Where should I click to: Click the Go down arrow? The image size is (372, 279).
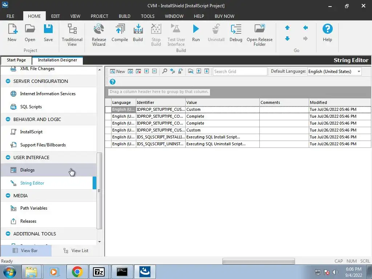[x=287, y=39]
